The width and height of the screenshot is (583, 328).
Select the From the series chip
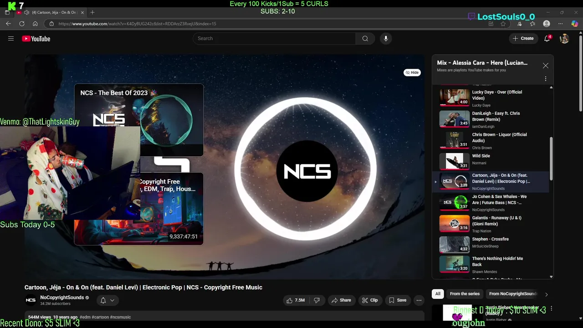[x=465, y=294]
